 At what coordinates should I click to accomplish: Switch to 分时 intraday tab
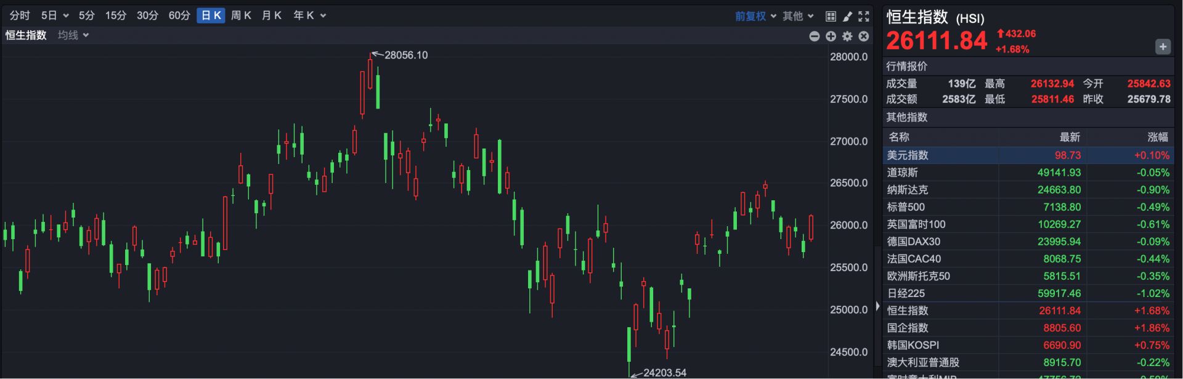point(20,15)
